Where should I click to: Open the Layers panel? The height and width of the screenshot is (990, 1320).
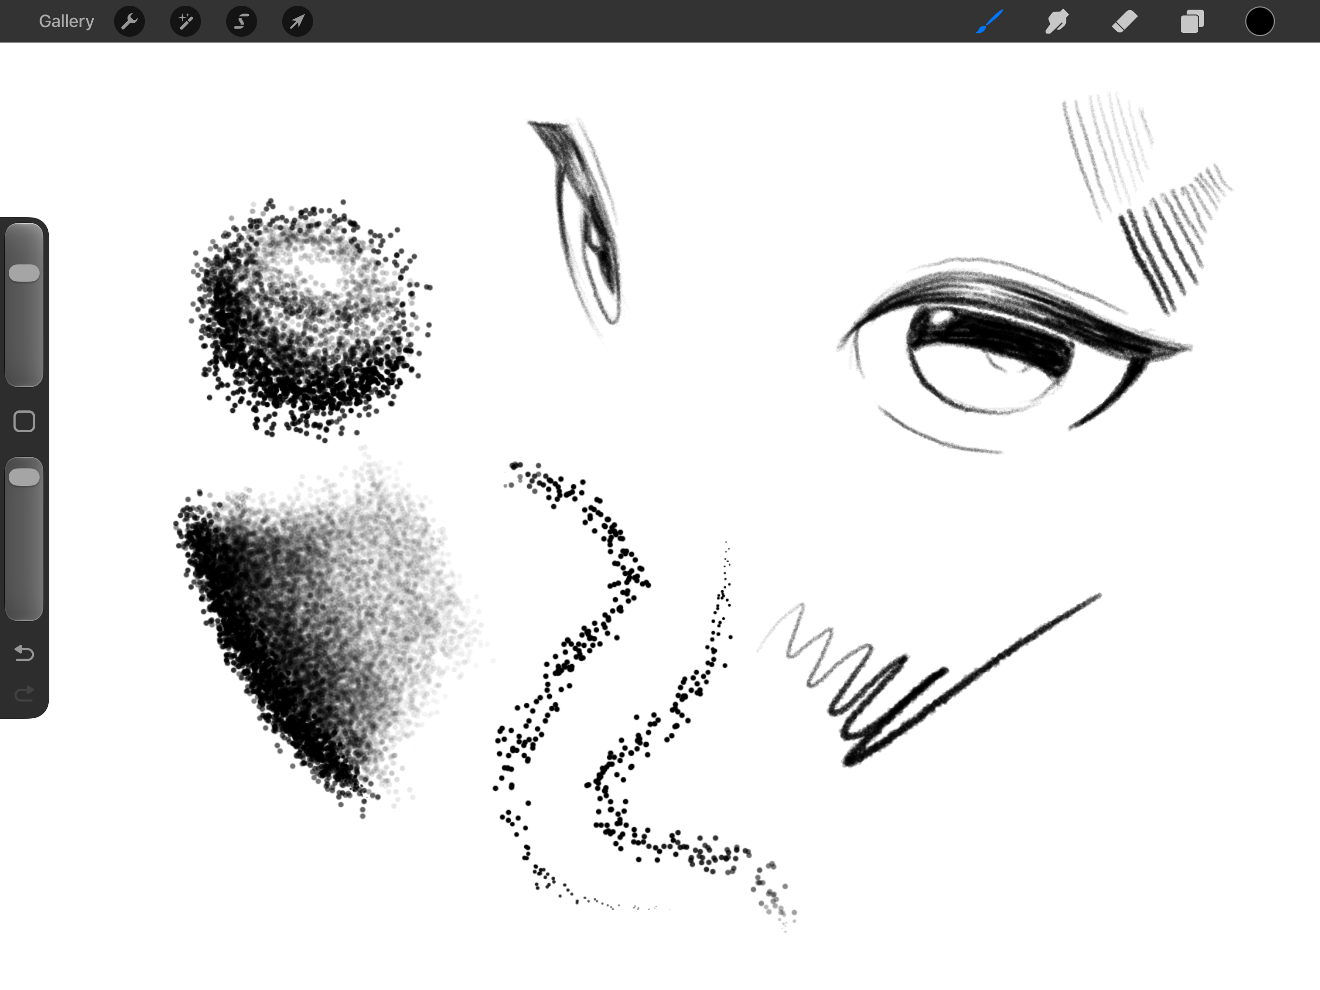1192,21
